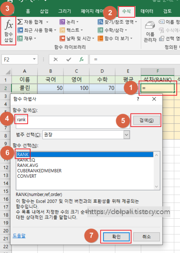This screenshot has height=253, width=180.
Task: Click the 이름 정의 icon
Action: pyautogui.click(x=162, y=22)
